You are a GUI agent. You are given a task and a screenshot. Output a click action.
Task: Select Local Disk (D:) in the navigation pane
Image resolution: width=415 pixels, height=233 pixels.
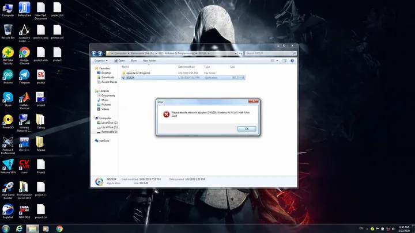point(107,127)
